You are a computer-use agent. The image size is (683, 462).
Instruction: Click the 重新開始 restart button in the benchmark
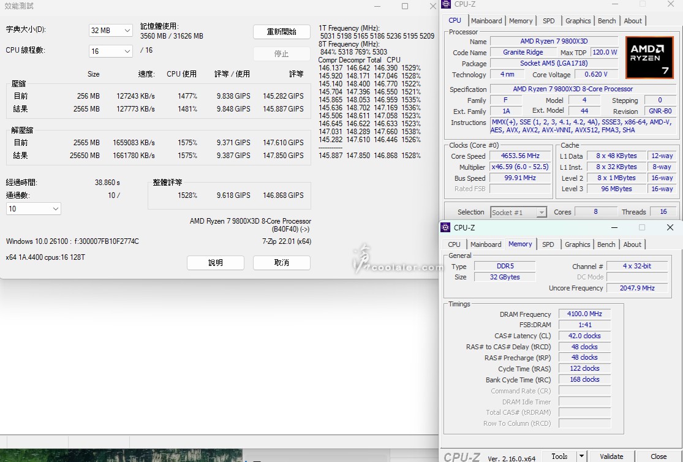click(x=282, y=32)
